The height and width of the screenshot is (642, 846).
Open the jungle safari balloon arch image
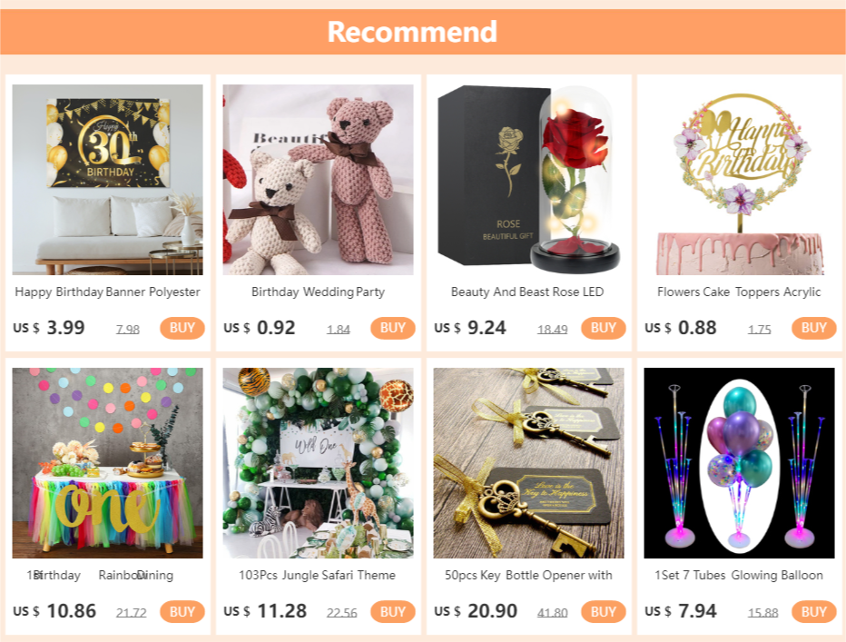(x=318, y=463)
